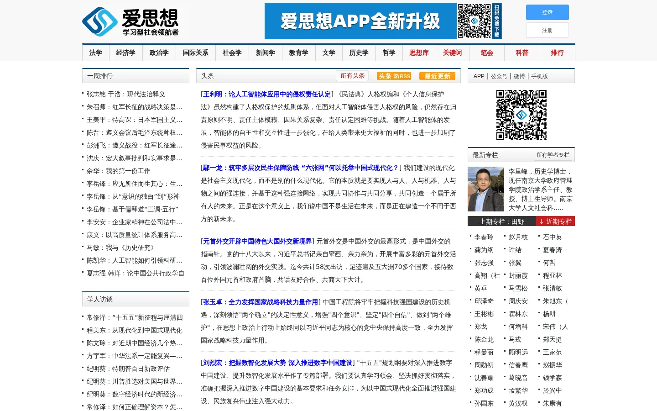This screenshot has width=657, height=411.
Task: Open the 关键词 menu item
Action: (x=453, y=53)
